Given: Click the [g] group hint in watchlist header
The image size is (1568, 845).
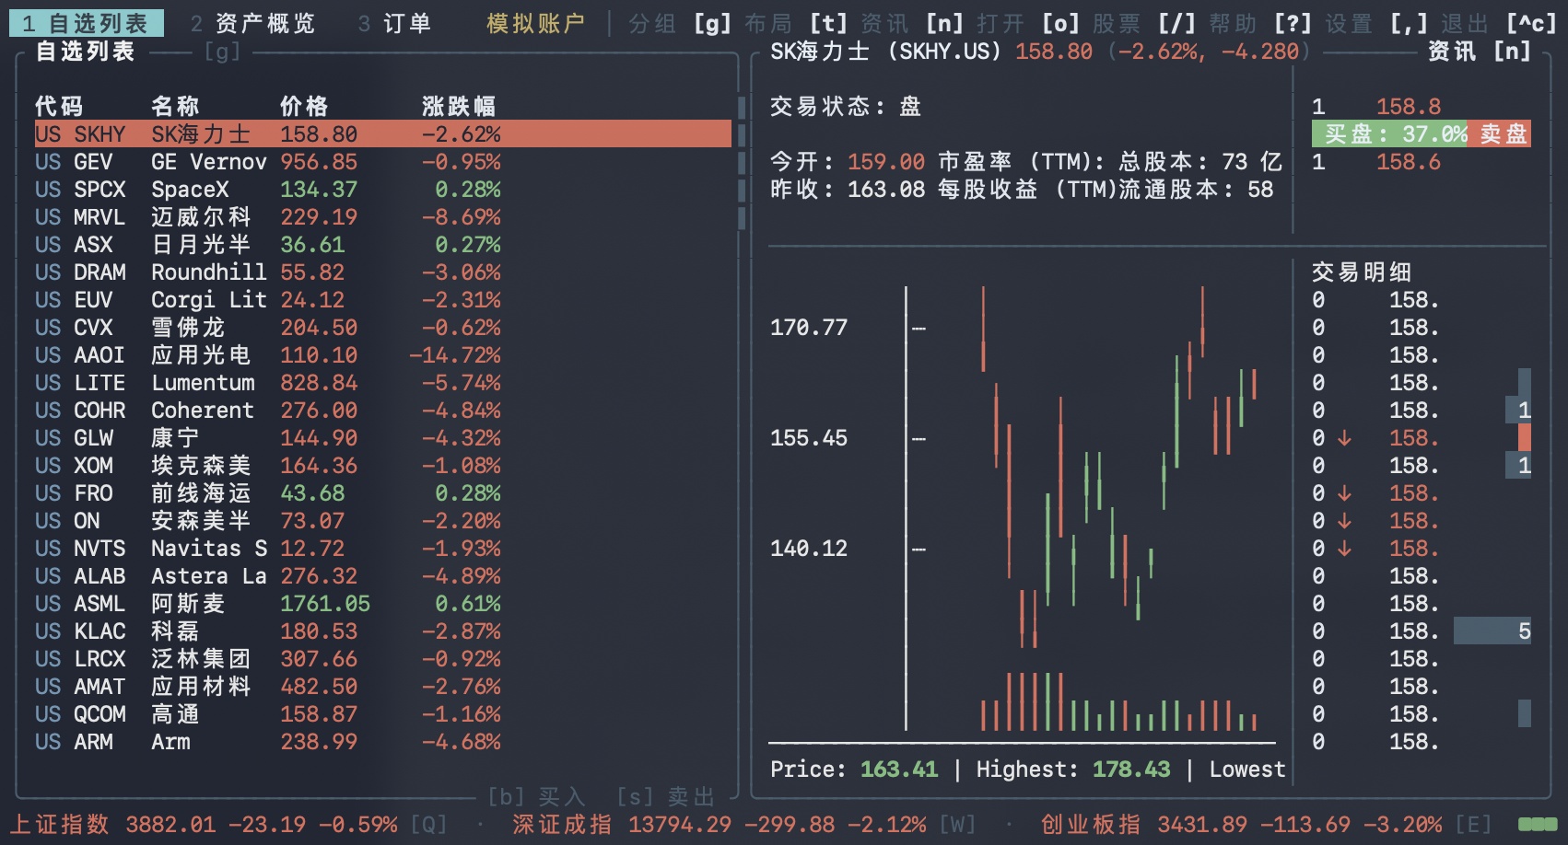Looking at the screenshot, I should (222, 52).
